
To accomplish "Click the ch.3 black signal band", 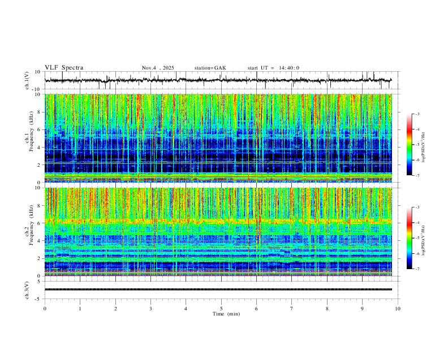I will point(218,289).
